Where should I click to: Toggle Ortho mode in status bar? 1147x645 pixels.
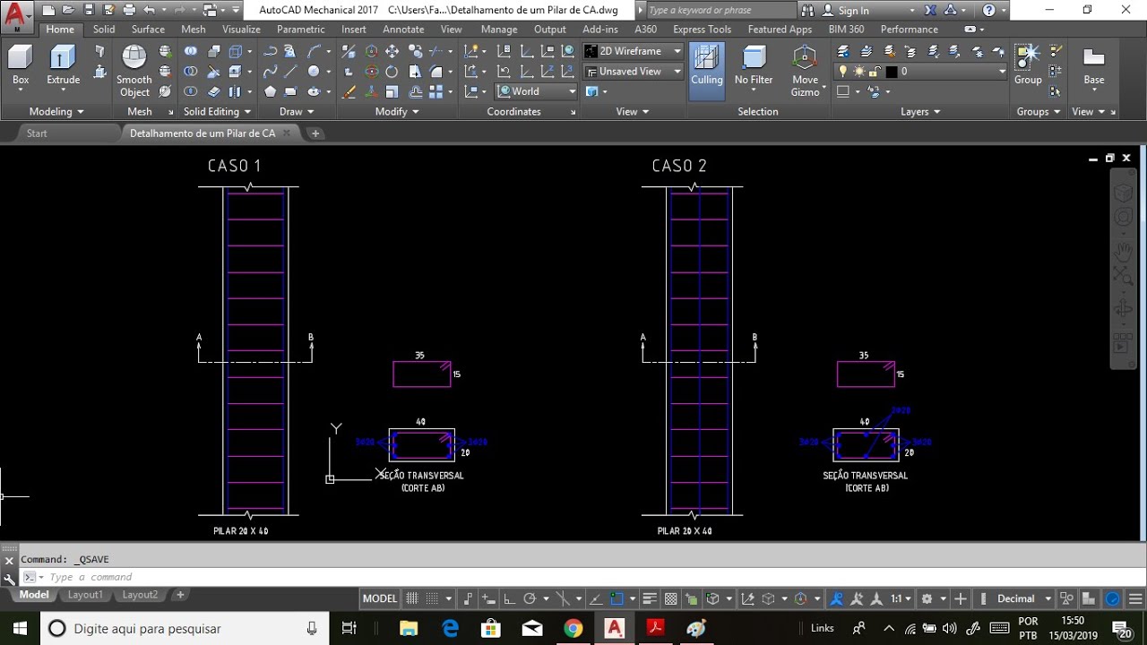pyautogui.click(x=509, y=598)
